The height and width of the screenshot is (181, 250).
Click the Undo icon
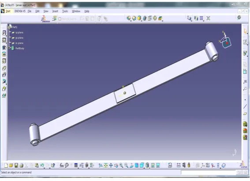click(x=42, y=166)
